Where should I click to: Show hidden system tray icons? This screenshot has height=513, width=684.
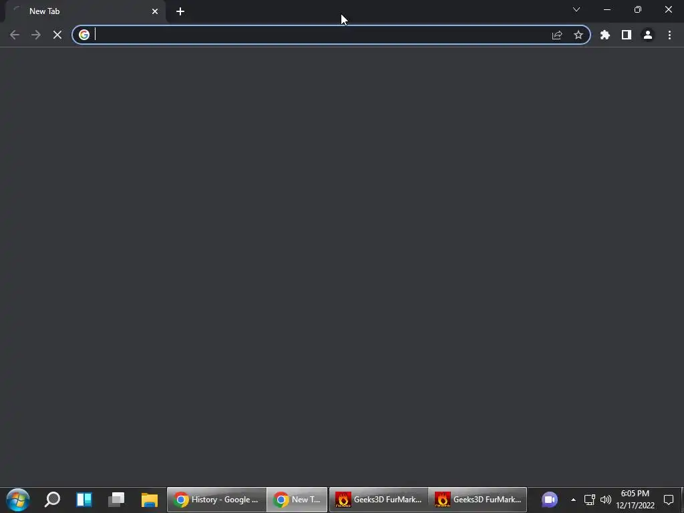[x=573, y=500]
